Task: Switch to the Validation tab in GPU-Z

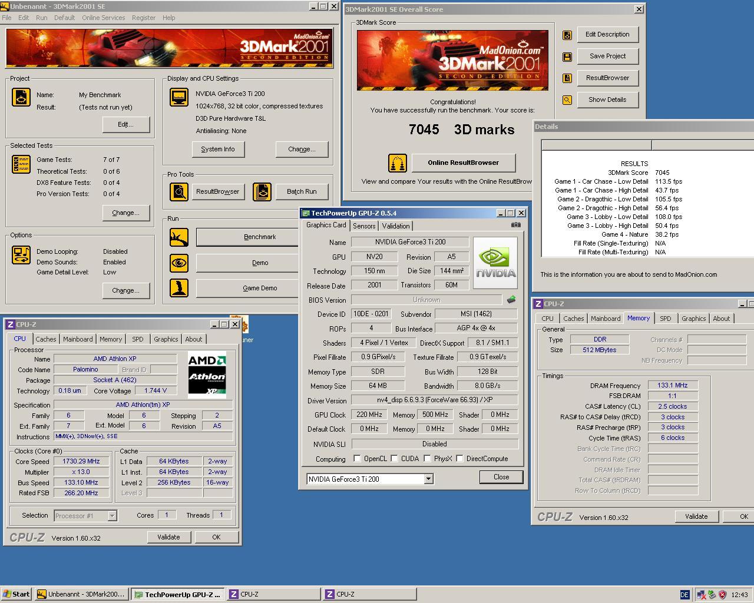Action: [395, 226]
